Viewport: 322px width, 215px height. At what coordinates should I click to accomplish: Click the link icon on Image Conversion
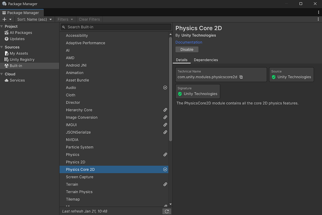165,118
